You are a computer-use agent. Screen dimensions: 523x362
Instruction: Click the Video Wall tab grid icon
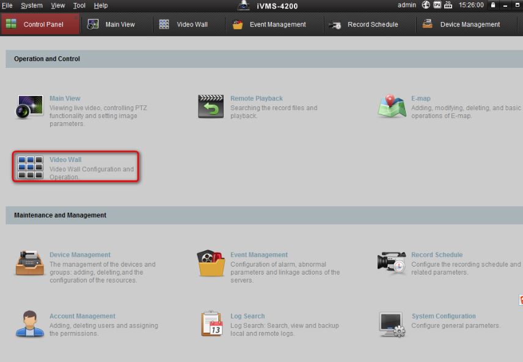point(164,24)
